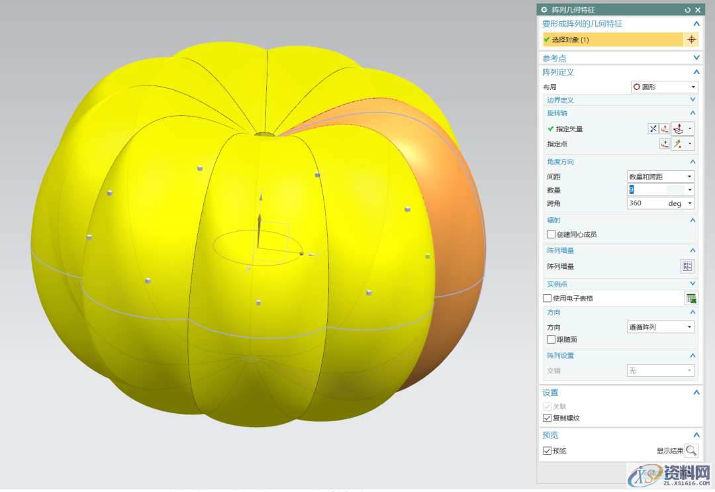The width and height of the screenshot is (715, 492).
Task: Open the 布局 layout dropdown showing 圆形
Action: click(663, 87)
